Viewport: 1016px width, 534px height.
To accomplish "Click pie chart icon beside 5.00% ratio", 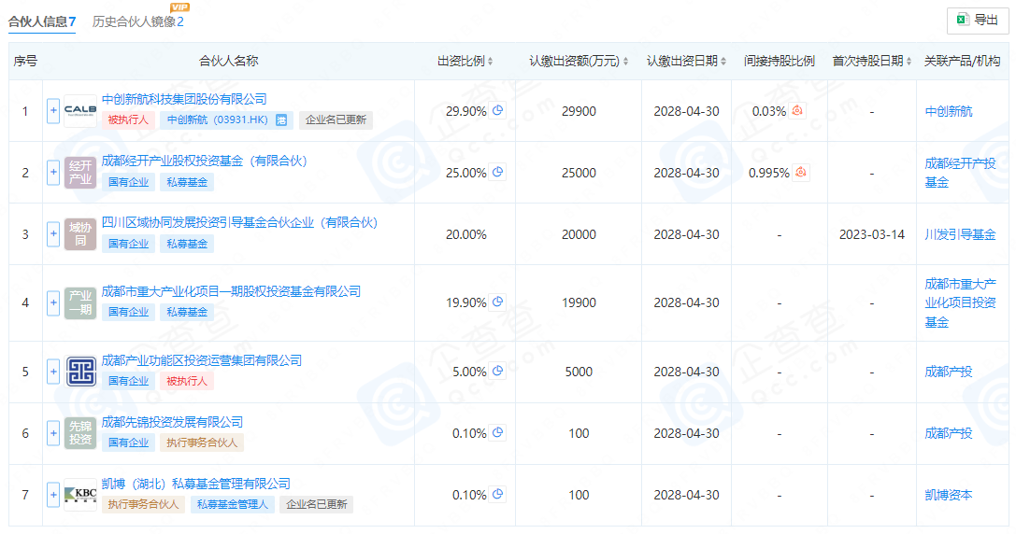I will [498, 372].
